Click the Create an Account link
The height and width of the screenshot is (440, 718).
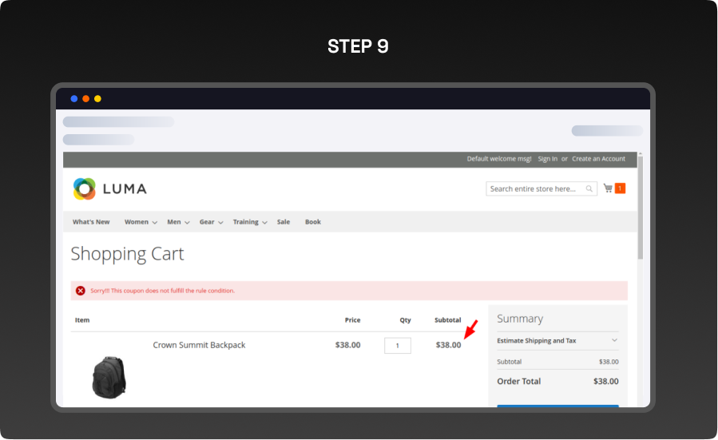[x=598, y=159]
